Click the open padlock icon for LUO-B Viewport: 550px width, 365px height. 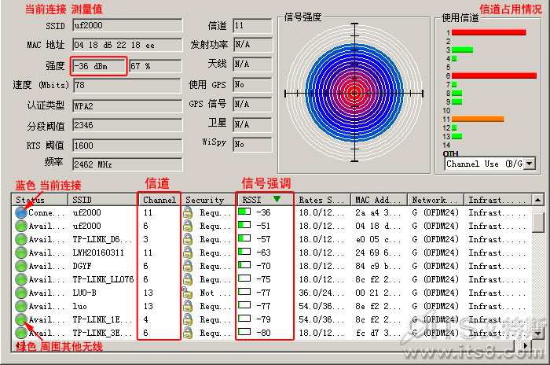187,293
